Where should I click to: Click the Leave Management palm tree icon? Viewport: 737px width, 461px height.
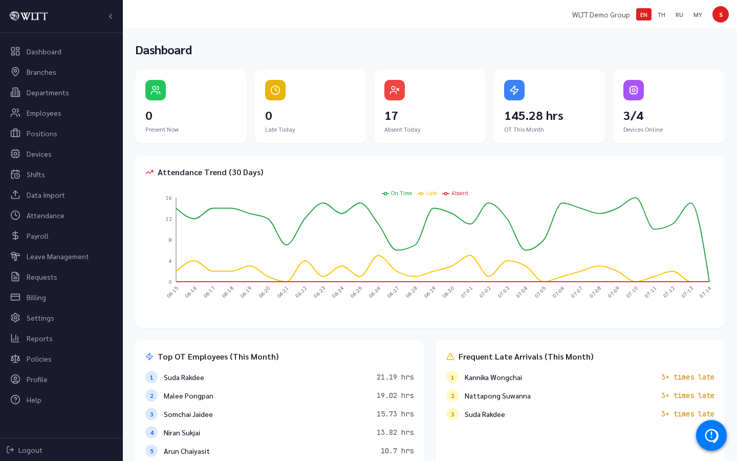pos(15,256)
